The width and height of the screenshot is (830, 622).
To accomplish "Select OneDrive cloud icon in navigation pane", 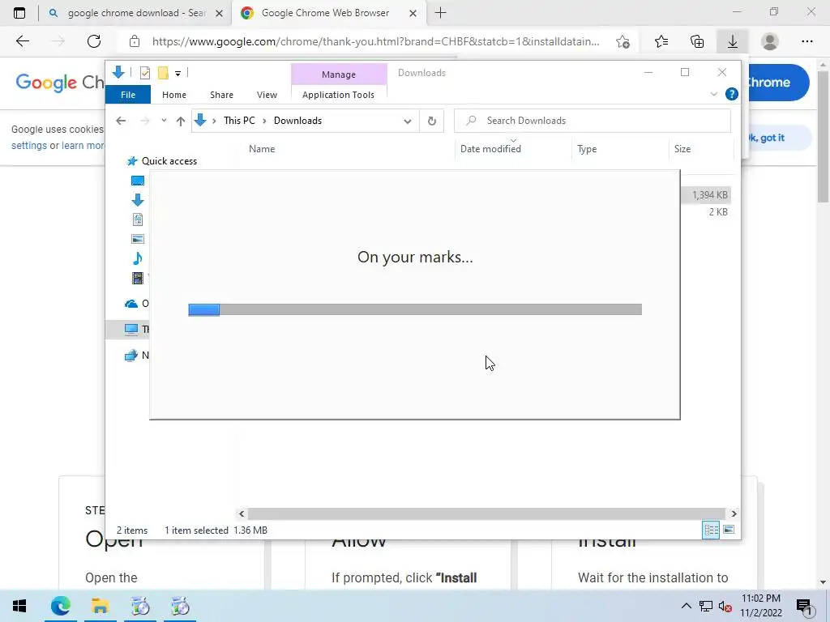I will pos(131,304).
